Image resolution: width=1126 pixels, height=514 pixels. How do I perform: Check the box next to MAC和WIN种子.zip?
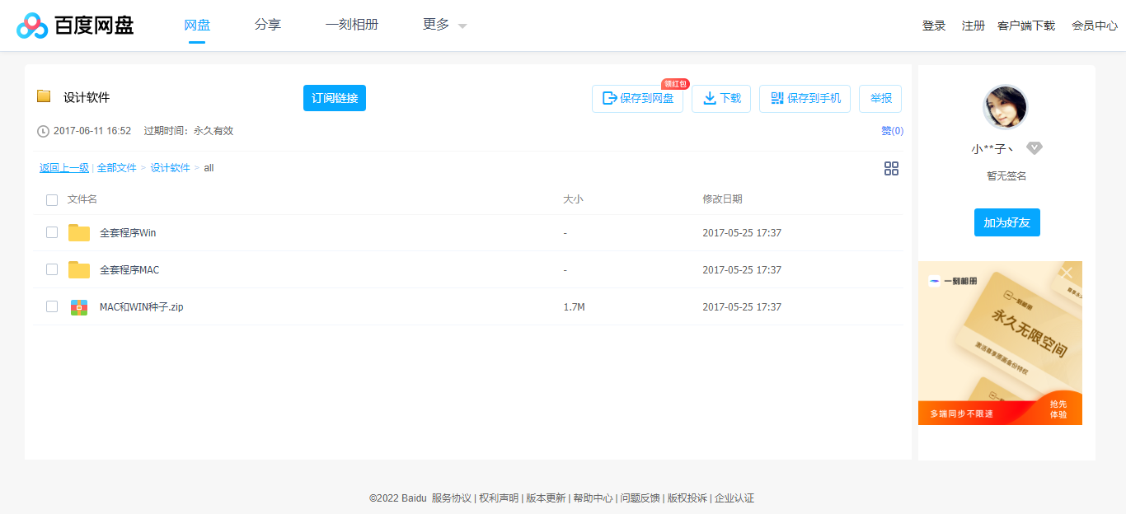click(52, 306)
